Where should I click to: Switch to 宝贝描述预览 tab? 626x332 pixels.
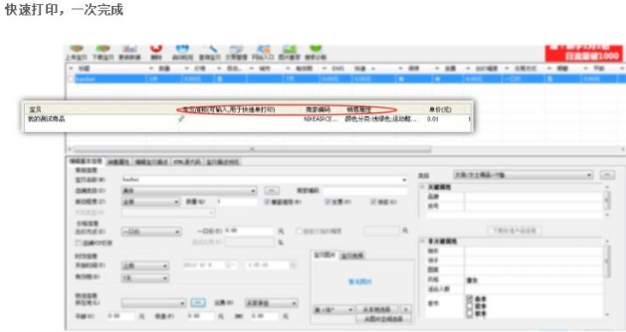tap(223, 162)
